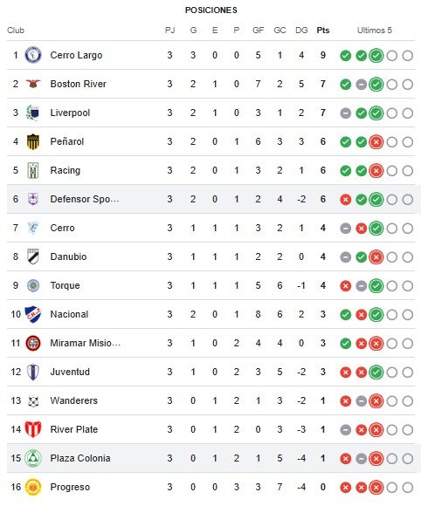Image resolution: width=421 pixels, height=506 pixels.
Task: Click Peñarol's latest loss result icon
Action: tap(376, 141)
